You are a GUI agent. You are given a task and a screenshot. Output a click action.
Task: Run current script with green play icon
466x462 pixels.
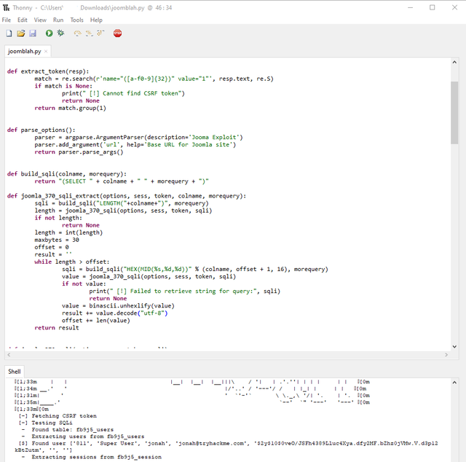point(49,34)
